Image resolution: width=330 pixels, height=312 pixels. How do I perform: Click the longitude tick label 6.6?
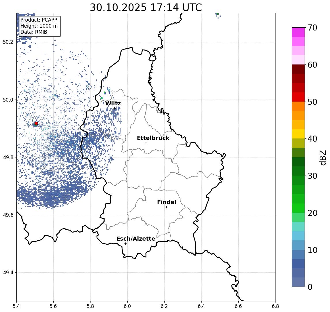coord(238,306)
